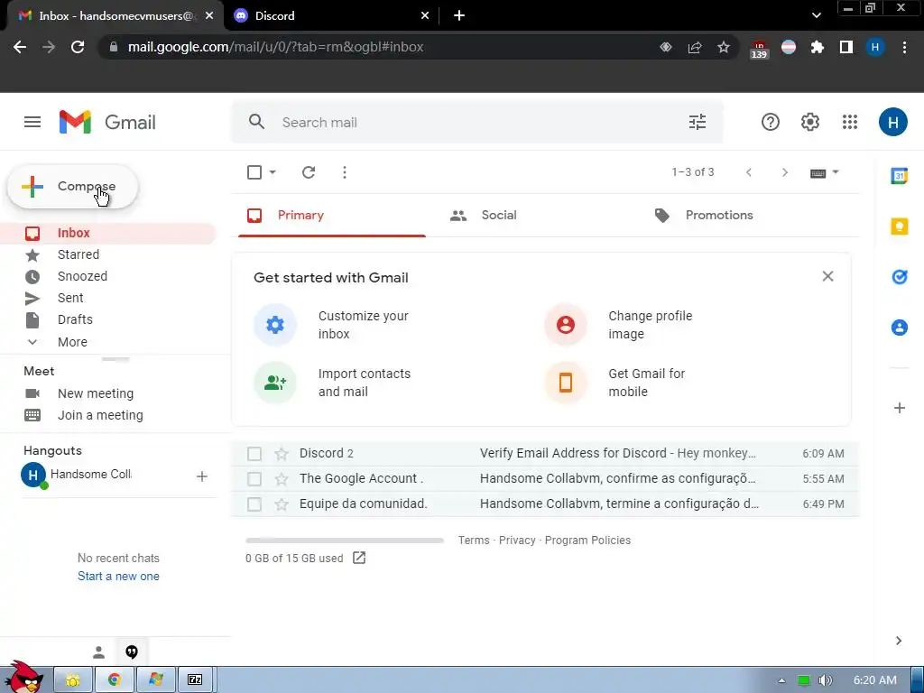
Task: Open the Google apps grid
Action: (850, 122)
